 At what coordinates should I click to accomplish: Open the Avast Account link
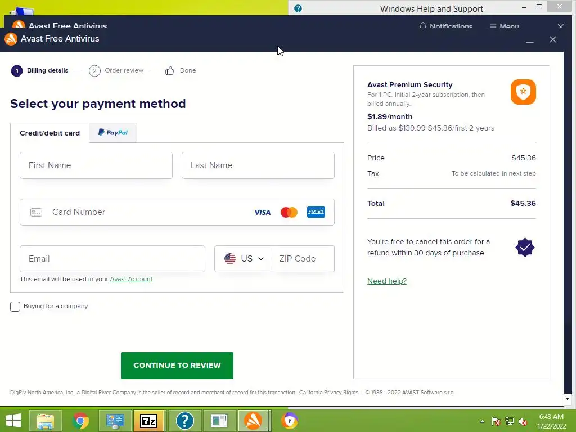131,279
